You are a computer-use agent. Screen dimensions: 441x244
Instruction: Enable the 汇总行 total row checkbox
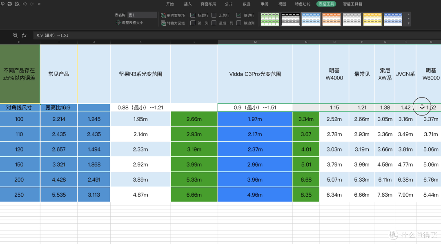[x=214, y=15]
